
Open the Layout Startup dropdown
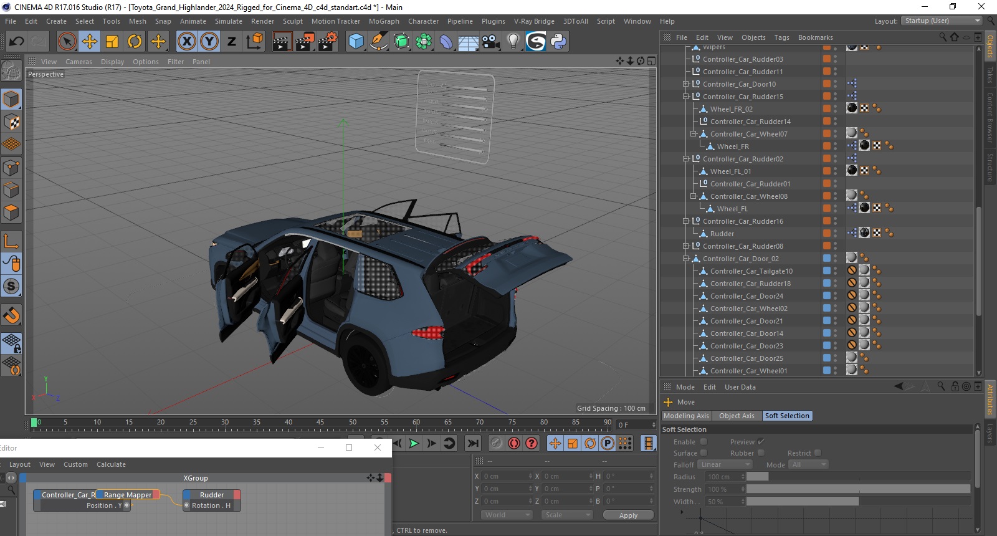[942, 21]
